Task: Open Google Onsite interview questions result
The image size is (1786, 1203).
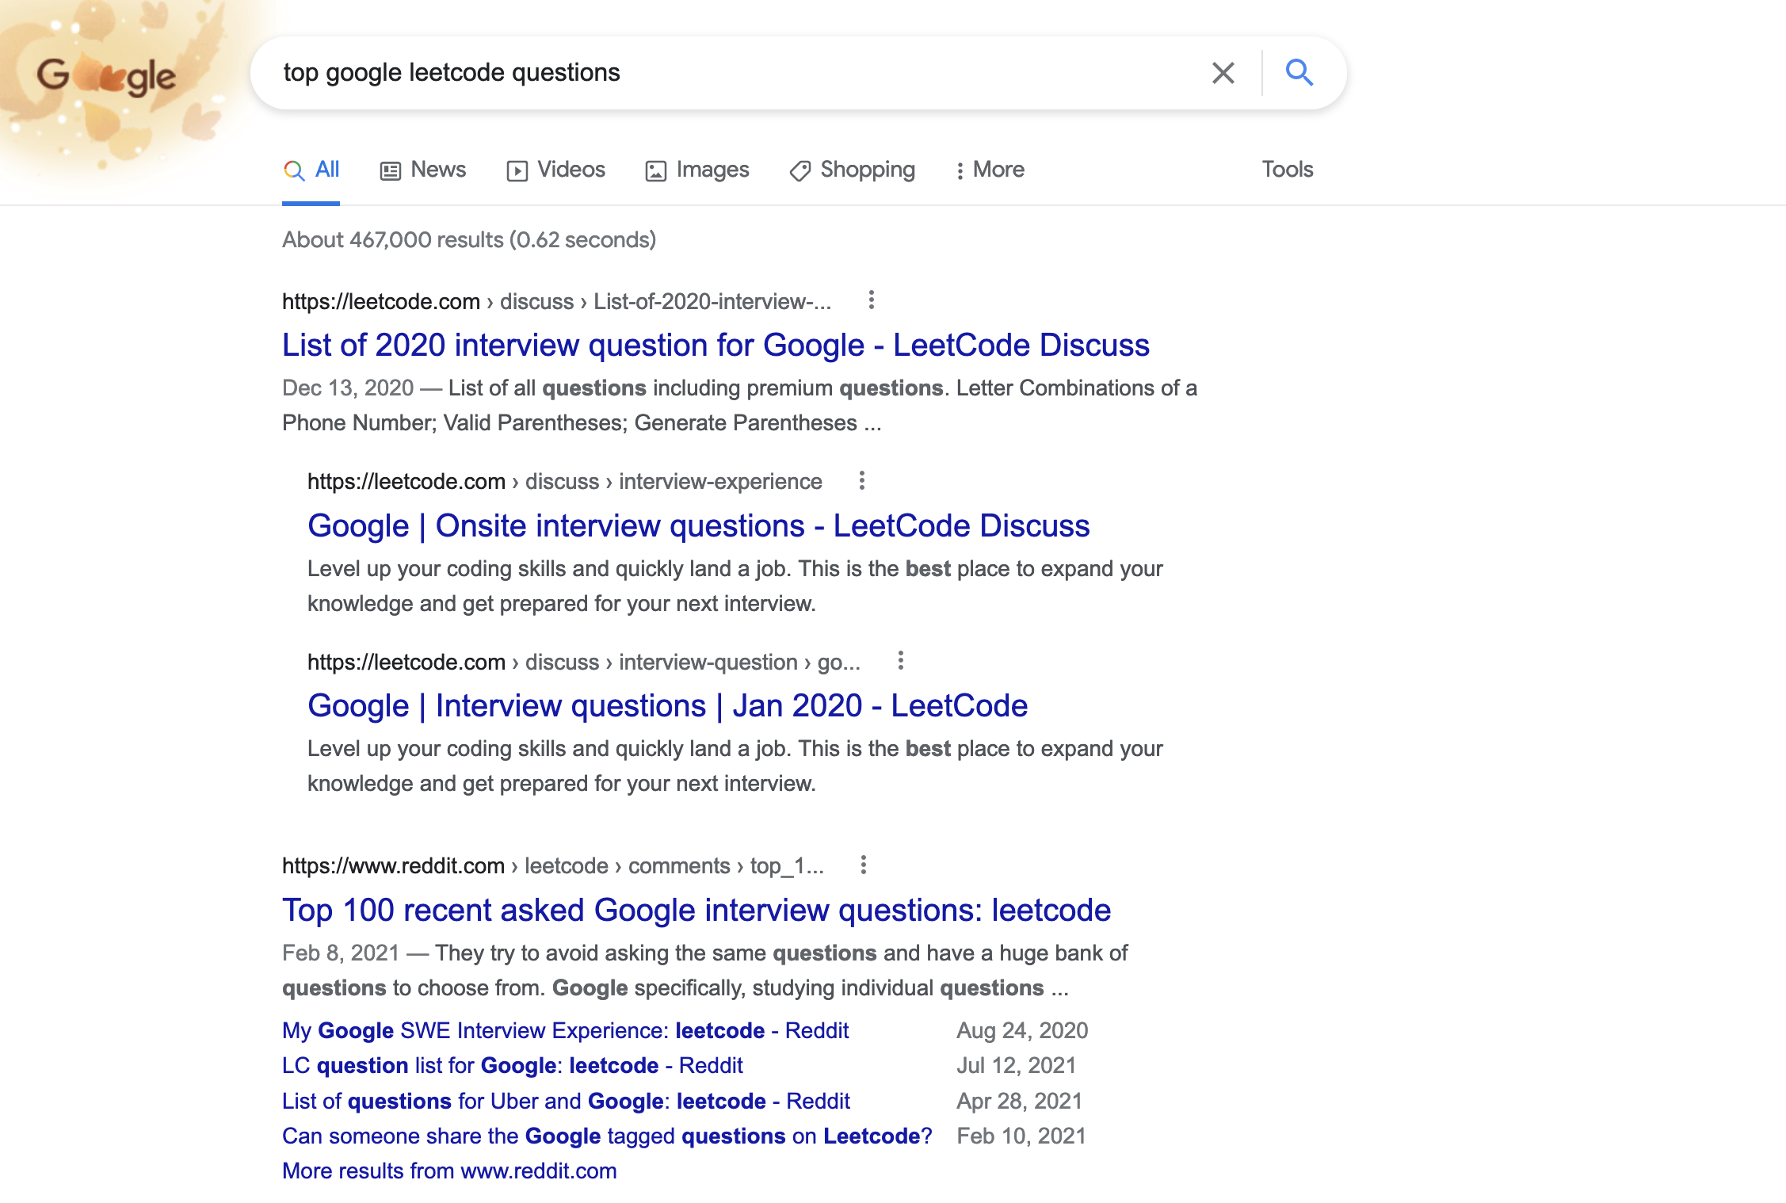Action: (x=698, y=526)
